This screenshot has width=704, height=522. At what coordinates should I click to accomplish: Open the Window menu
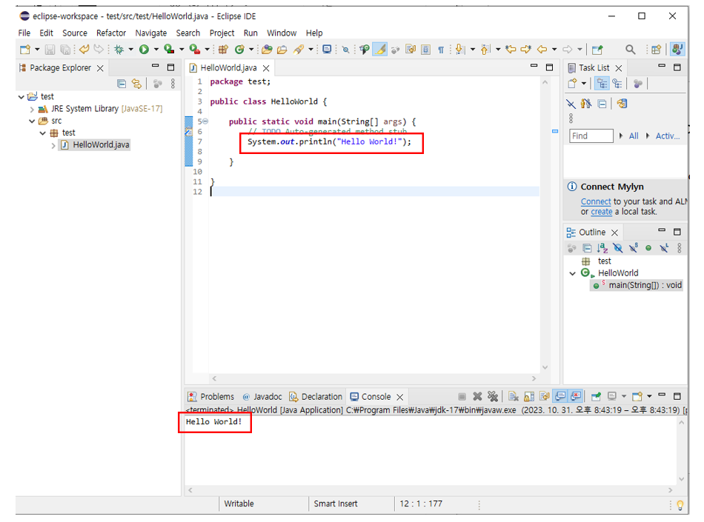click(x=282, y=33)
